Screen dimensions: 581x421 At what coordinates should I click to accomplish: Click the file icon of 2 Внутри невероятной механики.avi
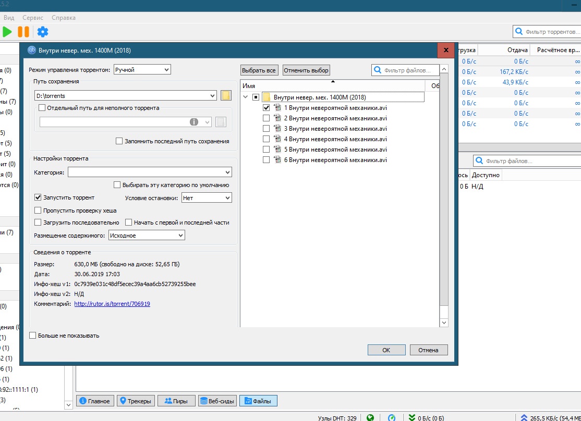[277, 118]
